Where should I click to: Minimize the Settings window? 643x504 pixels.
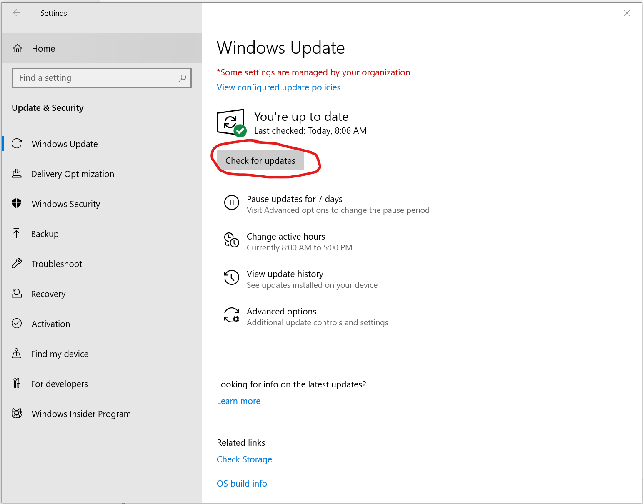pos(570,13)
